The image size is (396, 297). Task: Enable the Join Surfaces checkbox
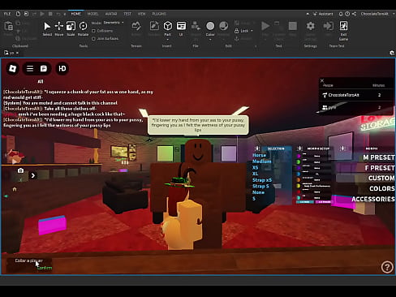pyautogui.click(x=93, y=39)
